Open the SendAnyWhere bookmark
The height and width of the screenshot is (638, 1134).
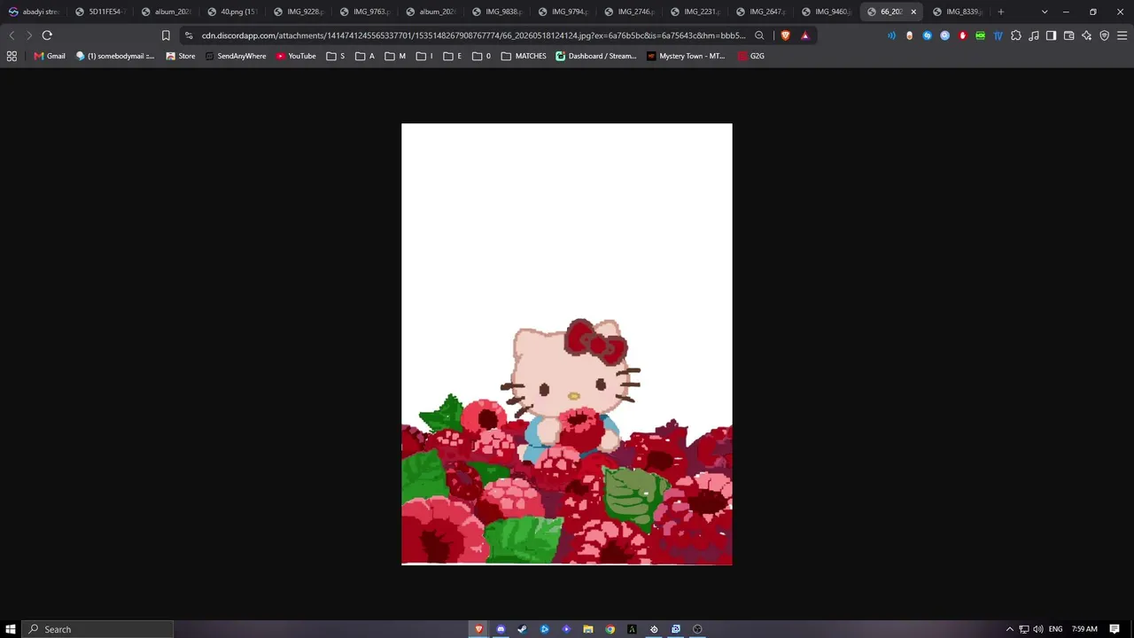236,56
